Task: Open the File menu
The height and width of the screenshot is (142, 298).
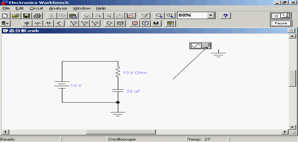Action: tap(6, 9)
